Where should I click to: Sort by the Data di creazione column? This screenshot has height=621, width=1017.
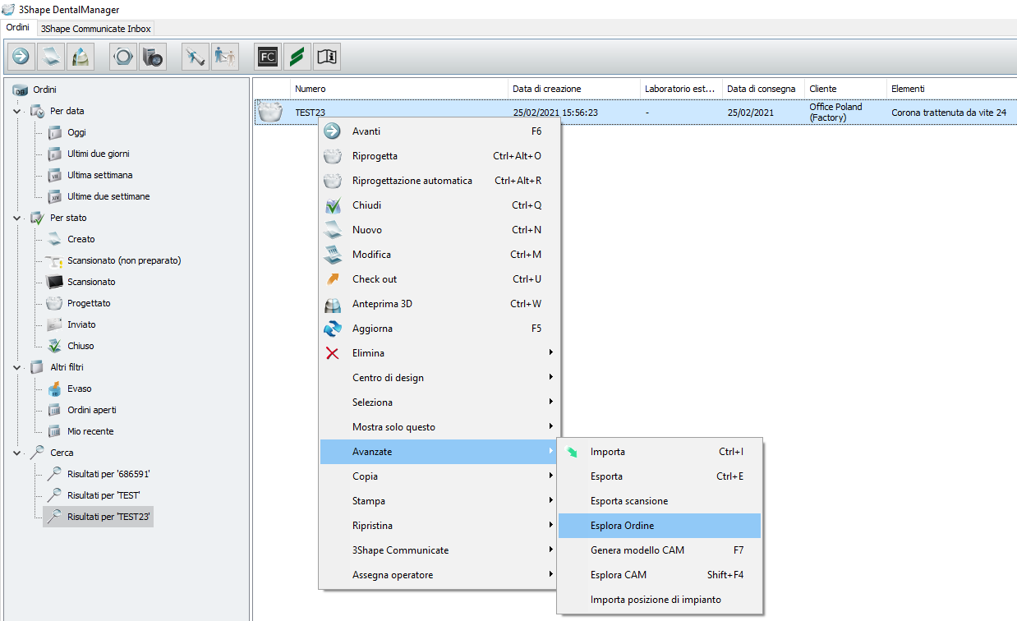point(574,89)
